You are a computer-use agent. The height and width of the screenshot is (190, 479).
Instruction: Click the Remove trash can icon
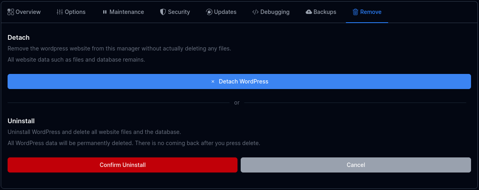coord(355,12)
